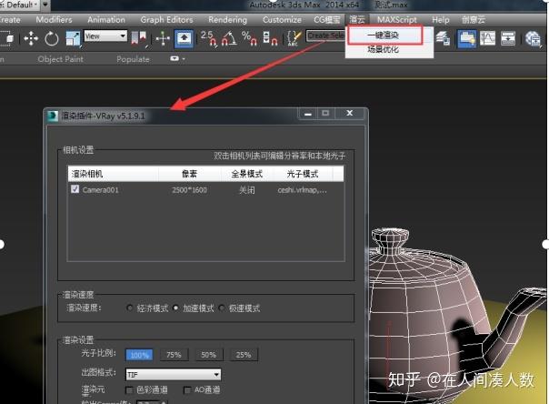Select the 经济模式 render speed radio
Image resolution: width=549 pixels, height=404 pixels.
tap(130, 308)
